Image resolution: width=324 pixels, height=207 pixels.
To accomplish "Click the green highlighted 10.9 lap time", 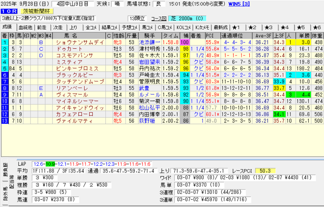I will coord(51,164).
